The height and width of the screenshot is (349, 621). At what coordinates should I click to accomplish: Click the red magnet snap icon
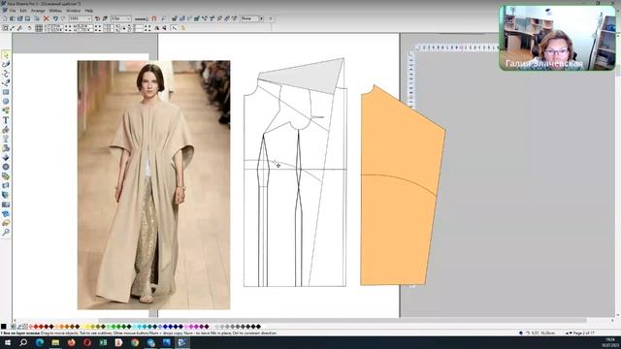pos(154,18)
